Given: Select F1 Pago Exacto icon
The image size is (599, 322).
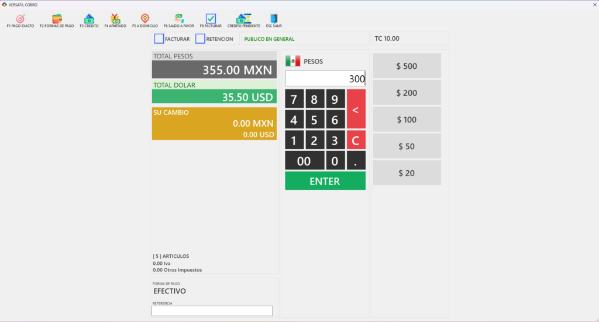Looking at the screenshot, I should 20,19.
